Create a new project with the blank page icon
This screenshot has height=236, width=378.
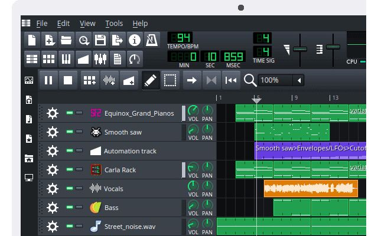[32, 40]
